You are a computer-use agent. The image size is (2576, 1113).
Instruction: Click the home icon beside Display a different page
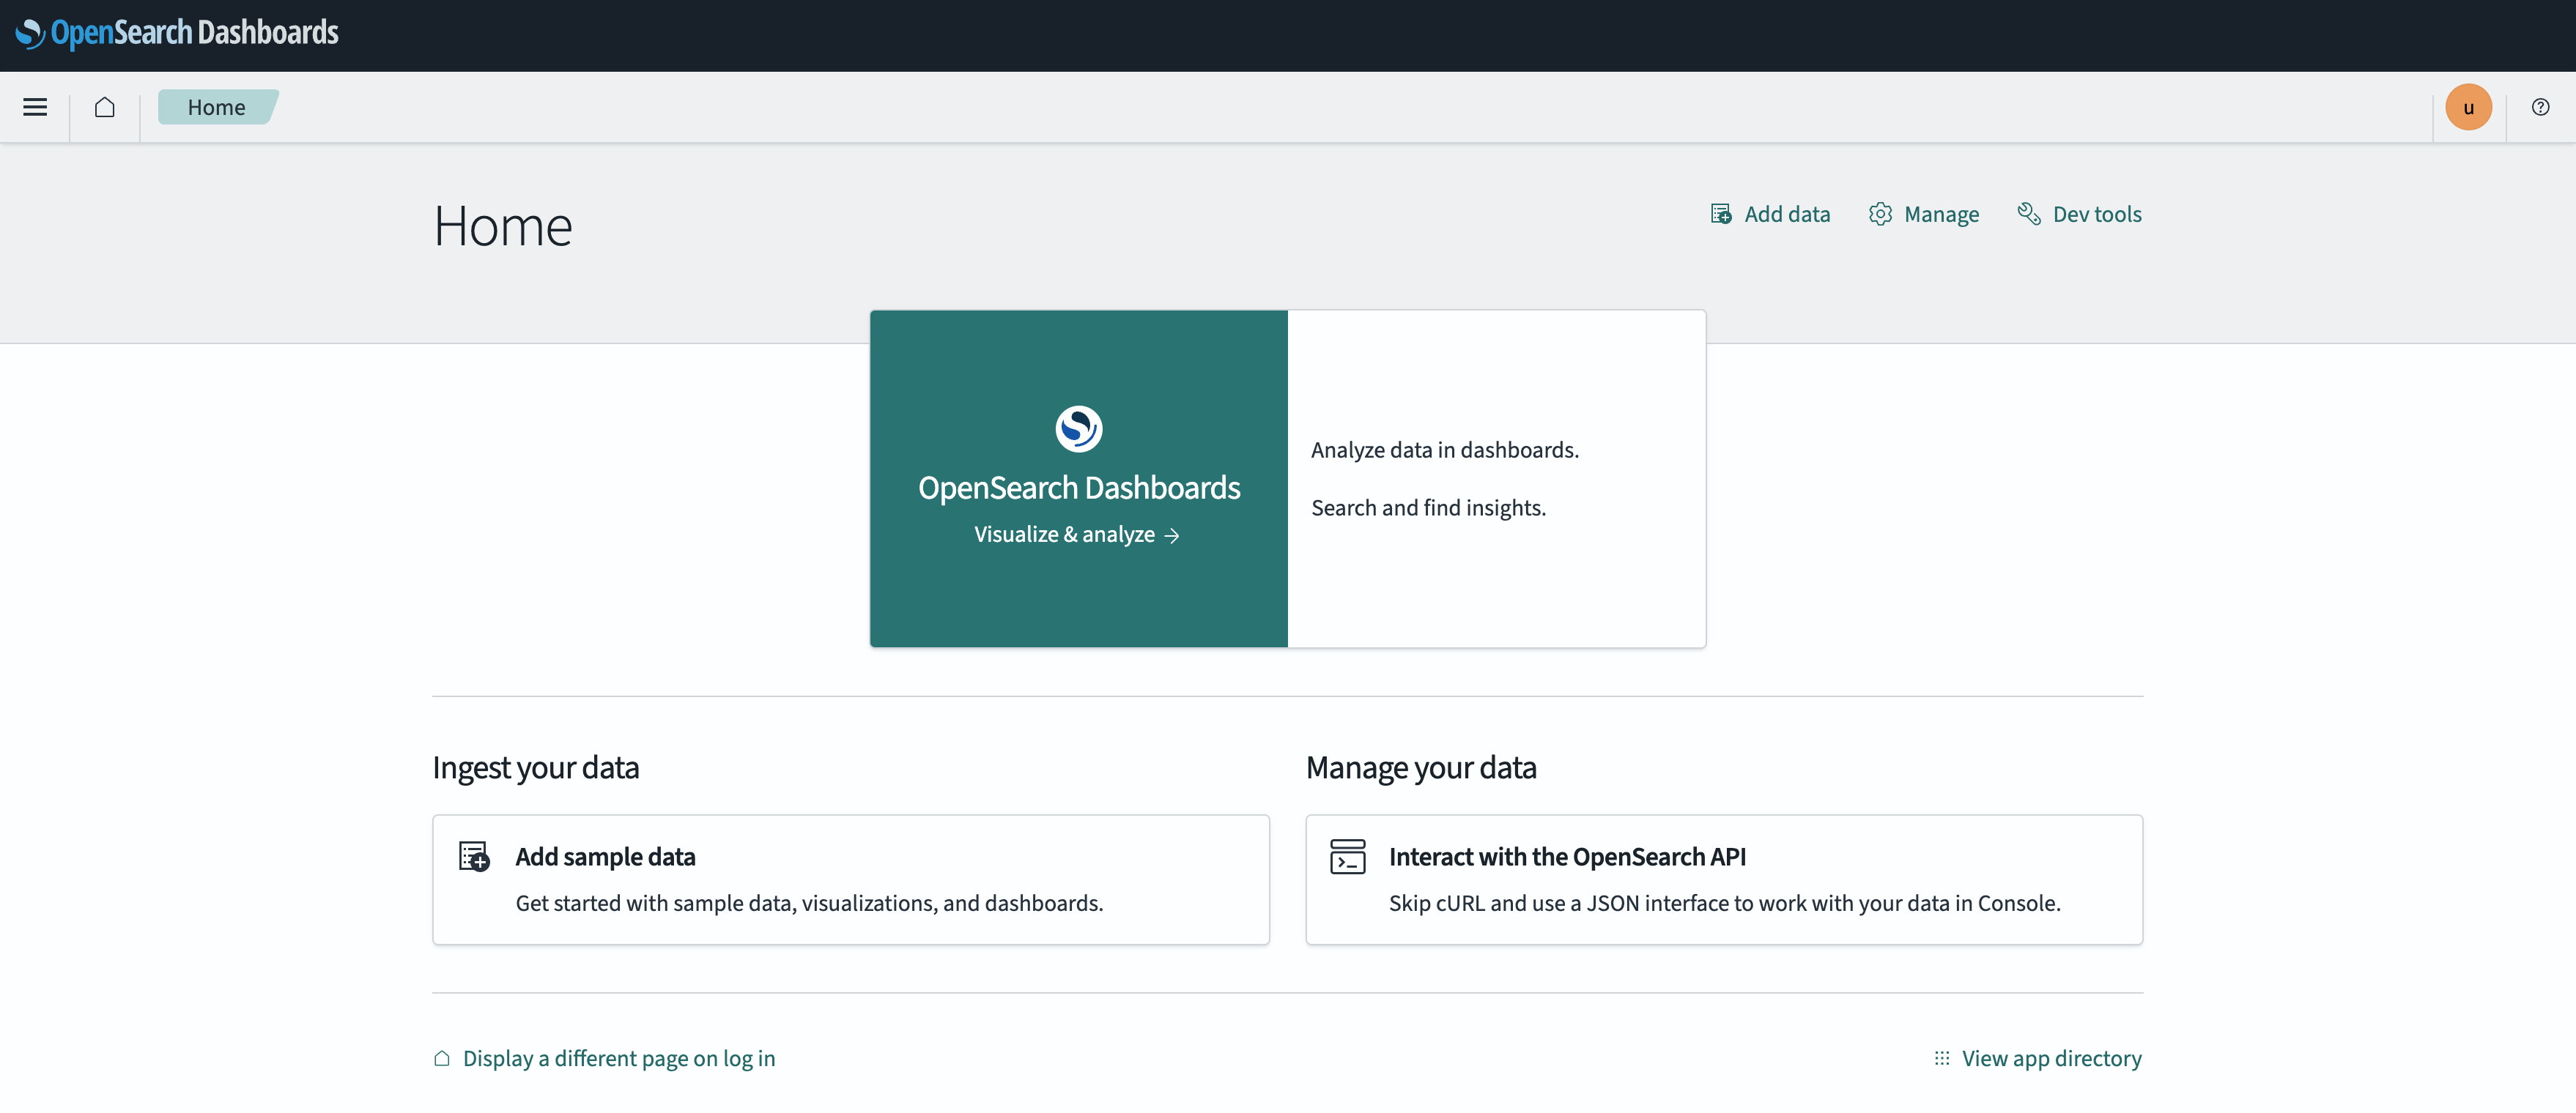[x=442, y=1058]
